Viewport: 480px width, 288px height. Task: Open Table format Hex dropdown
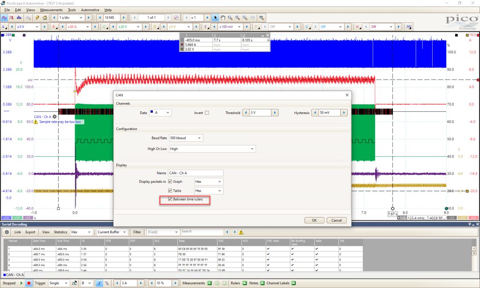click(209, 191)
